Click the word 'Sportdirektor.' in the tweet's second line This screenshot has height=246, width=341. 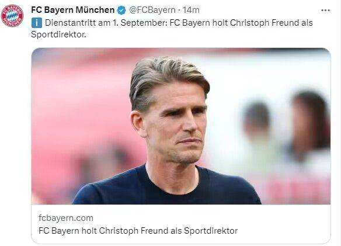coord(59,34)
